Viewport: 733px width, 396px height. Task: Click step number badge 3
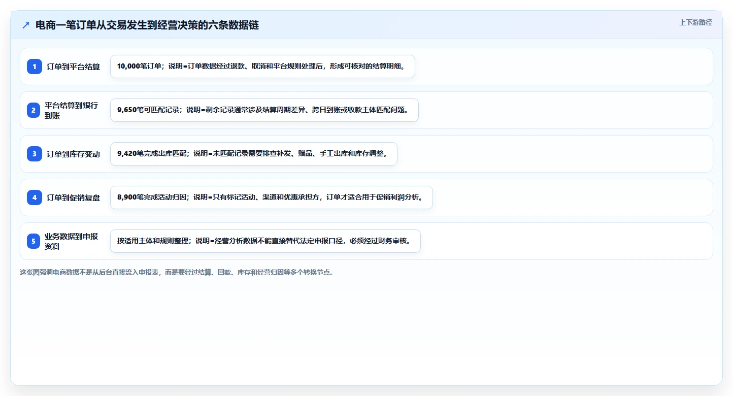point(35,154)
